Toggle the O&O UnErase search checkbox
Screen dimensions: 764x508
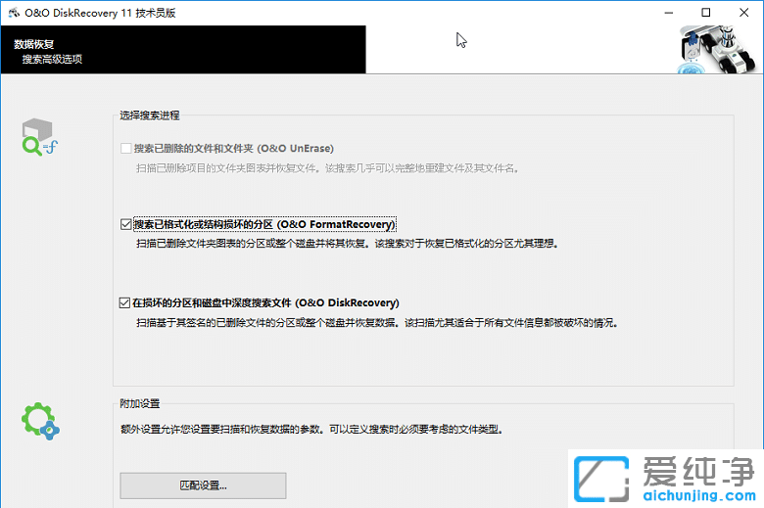(125, 148)
